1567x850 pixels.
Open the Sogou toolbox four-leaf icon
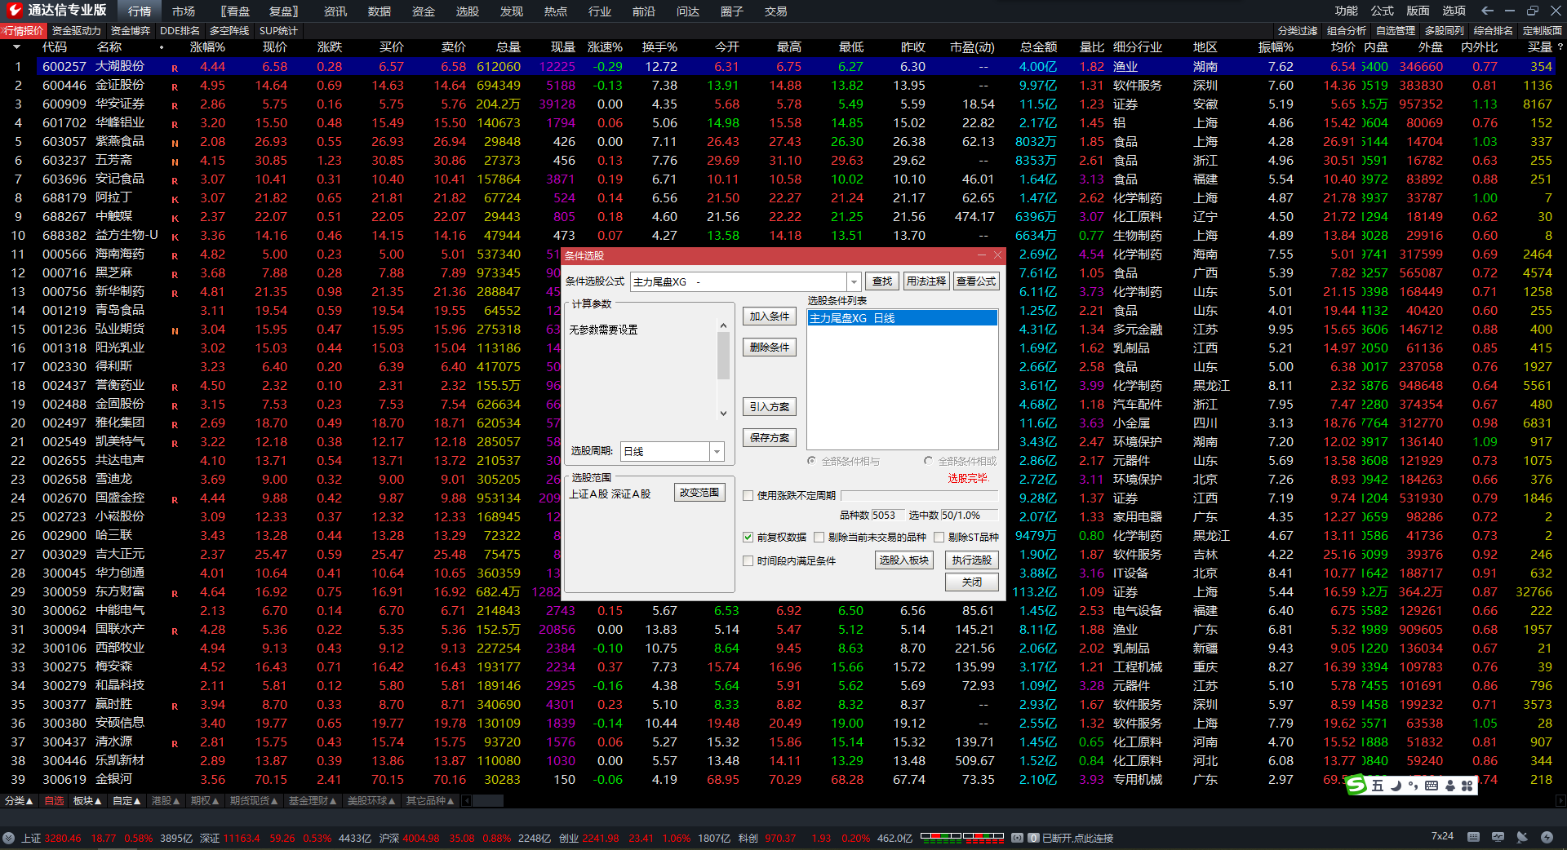(1467, 786)
